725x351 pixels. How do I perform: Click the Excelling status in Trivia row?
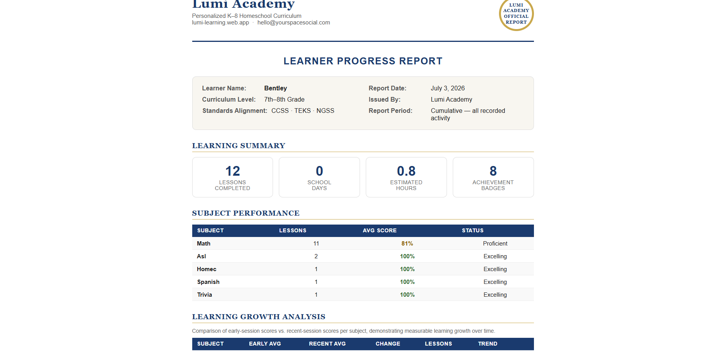tap(495, 295)
